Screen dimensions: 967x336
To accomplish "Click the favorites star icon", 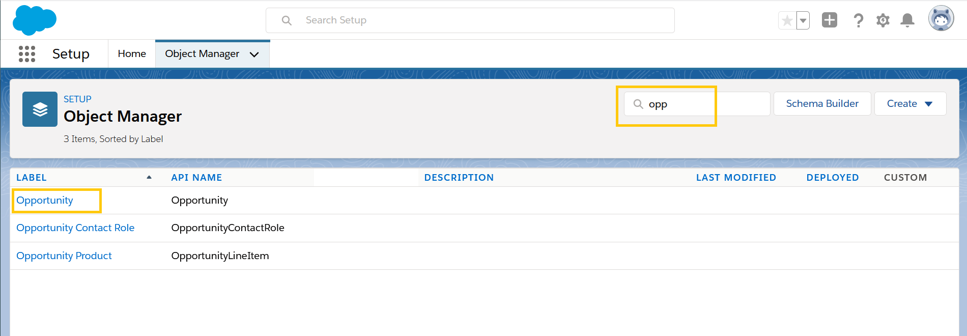I will [x=787, y=21].
